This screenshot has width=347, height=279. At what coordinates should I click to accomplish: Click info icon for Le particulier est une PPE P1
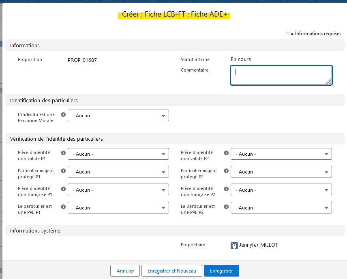click(x=63, y=207)
